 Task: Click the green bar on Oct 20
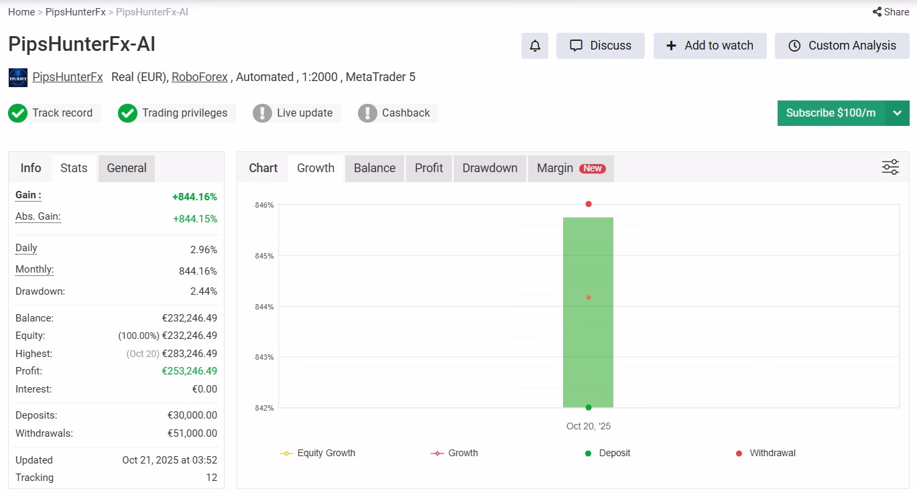(588, 312)
